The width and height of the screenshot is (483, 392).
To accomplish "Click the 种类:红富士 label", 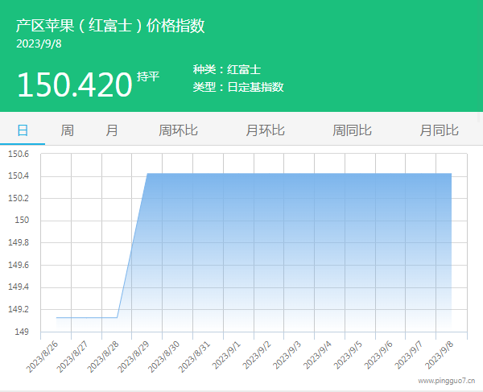I will 227,70.
